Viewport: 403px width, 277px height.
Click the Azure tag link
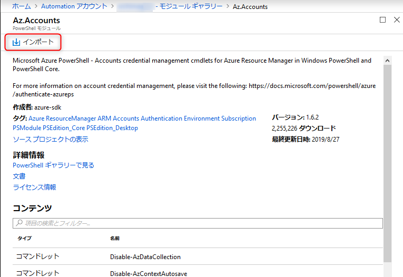tap(36, 118)
